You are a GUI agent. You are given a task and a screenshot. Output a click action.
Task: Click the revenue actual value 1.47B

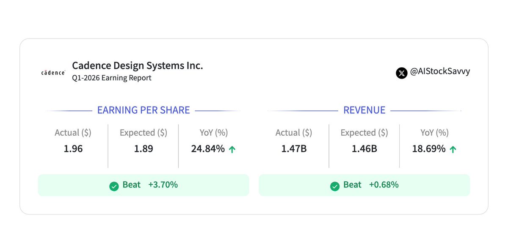click(294, 149)
